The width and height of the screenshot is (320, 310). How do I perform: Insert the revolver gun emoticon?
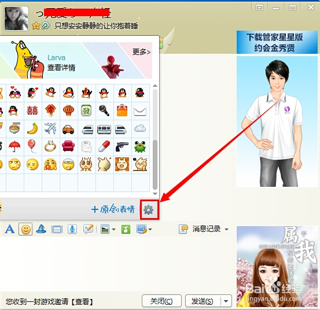pyautogui.click(x=122, y=146)
